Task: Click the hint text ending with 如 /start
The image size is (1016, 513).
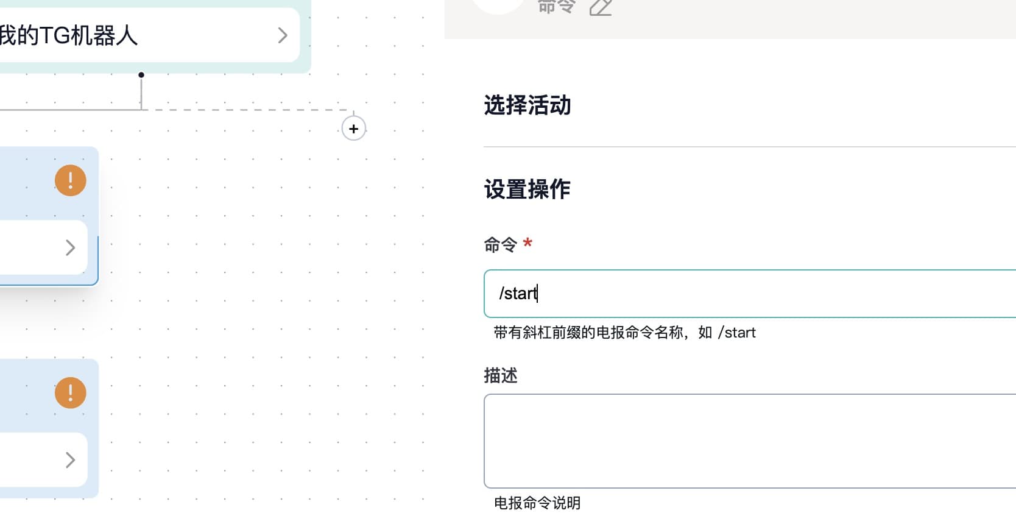Action: tap(624, 333)
